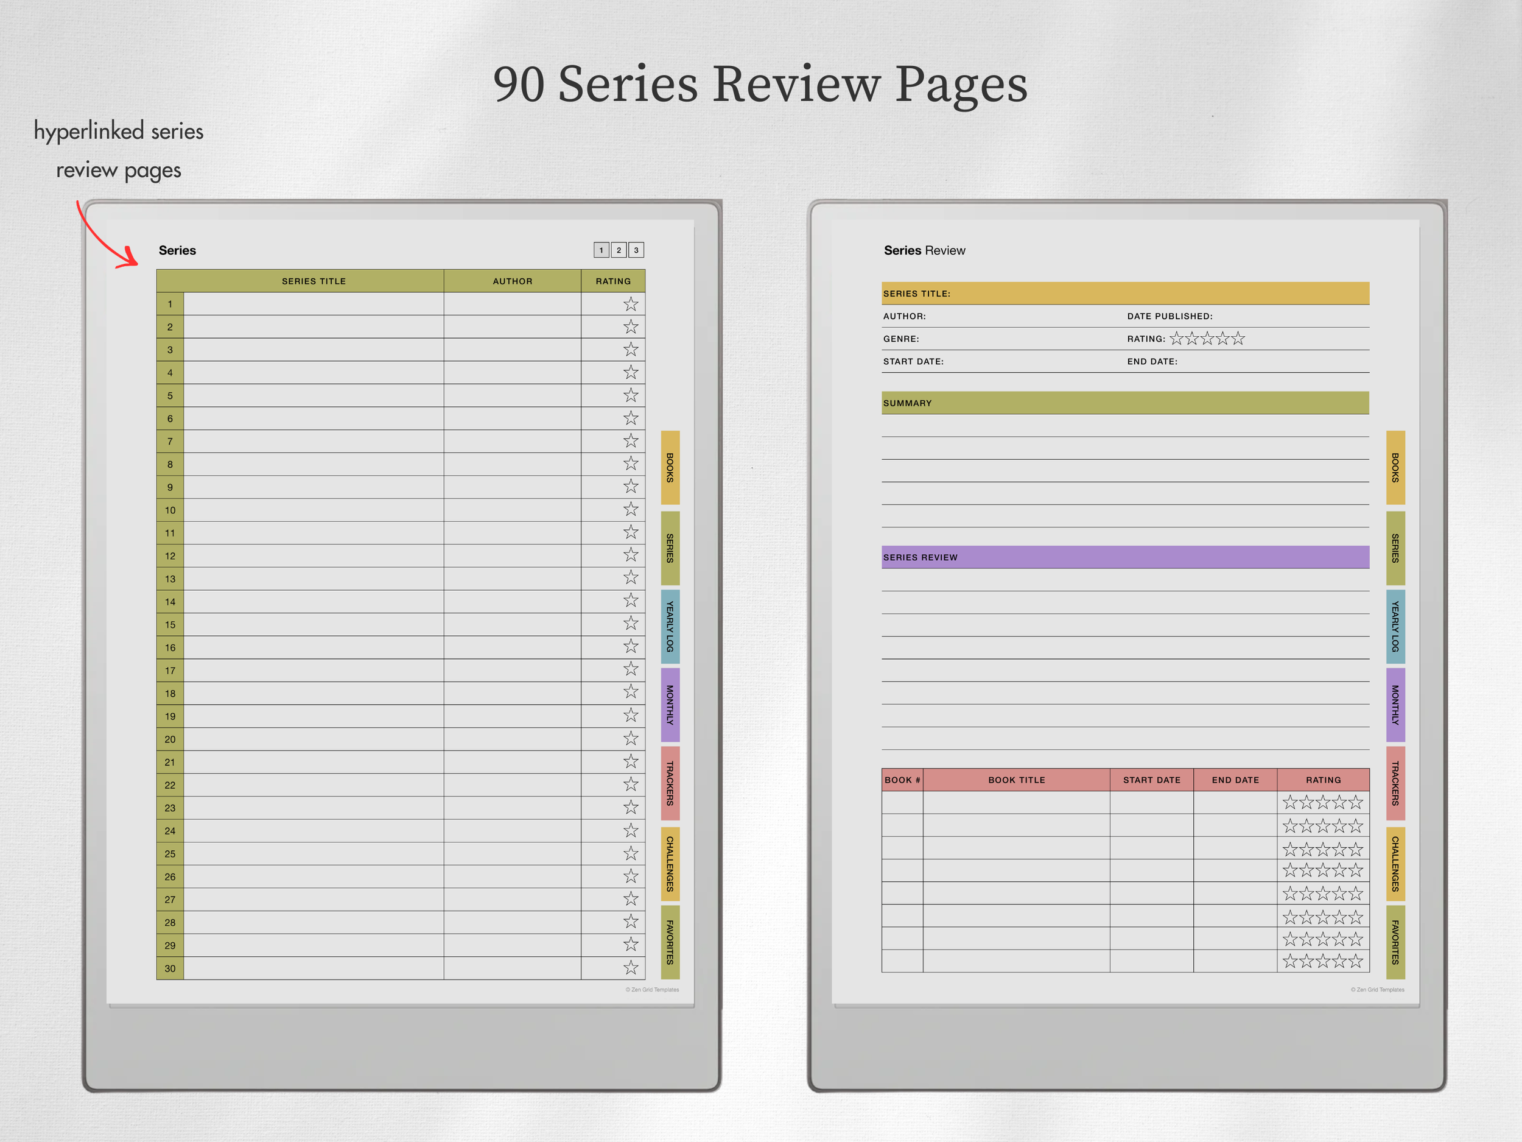1522x1142 pixels.
Task: Open the CHALLENGES tab on left tablet
Action: click(x=670, y=864)
